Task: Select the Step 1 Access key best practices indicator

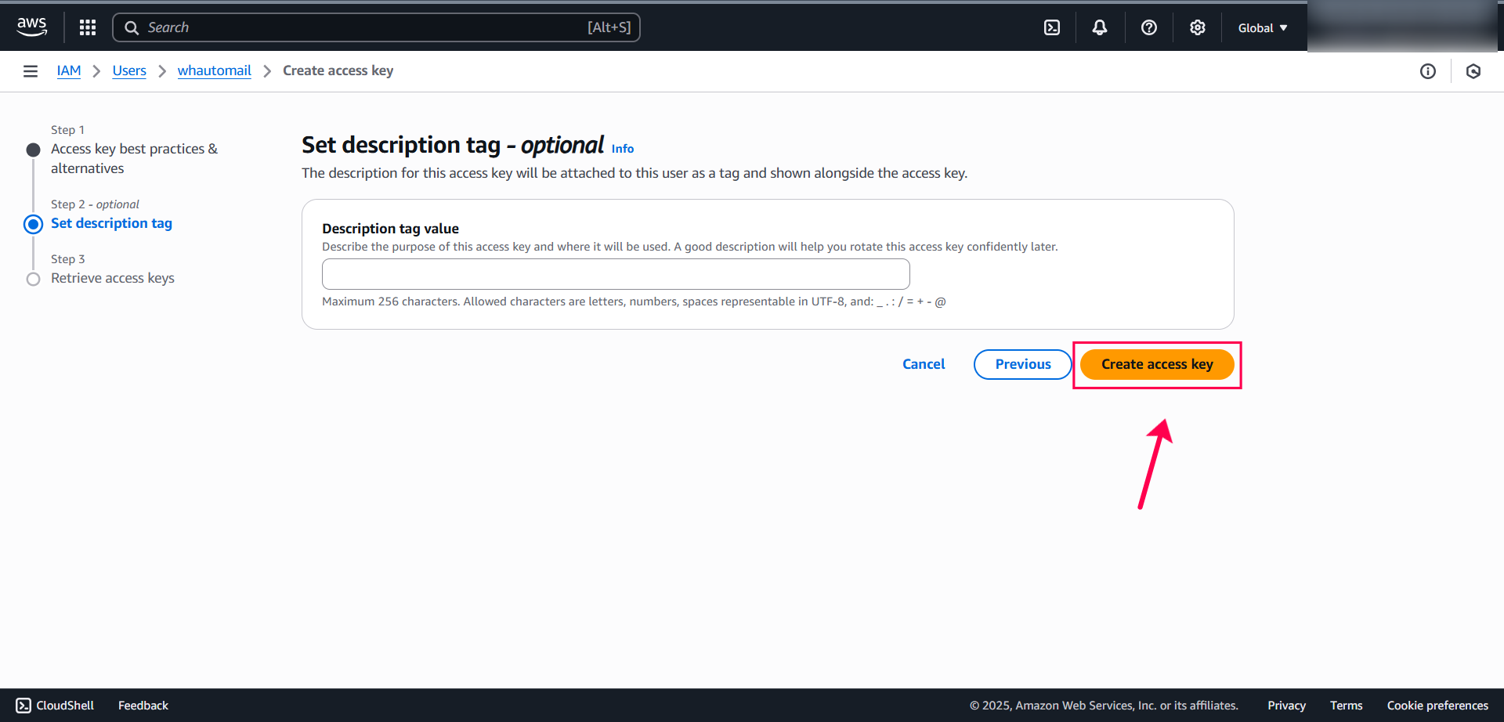Action: (33, 149)
